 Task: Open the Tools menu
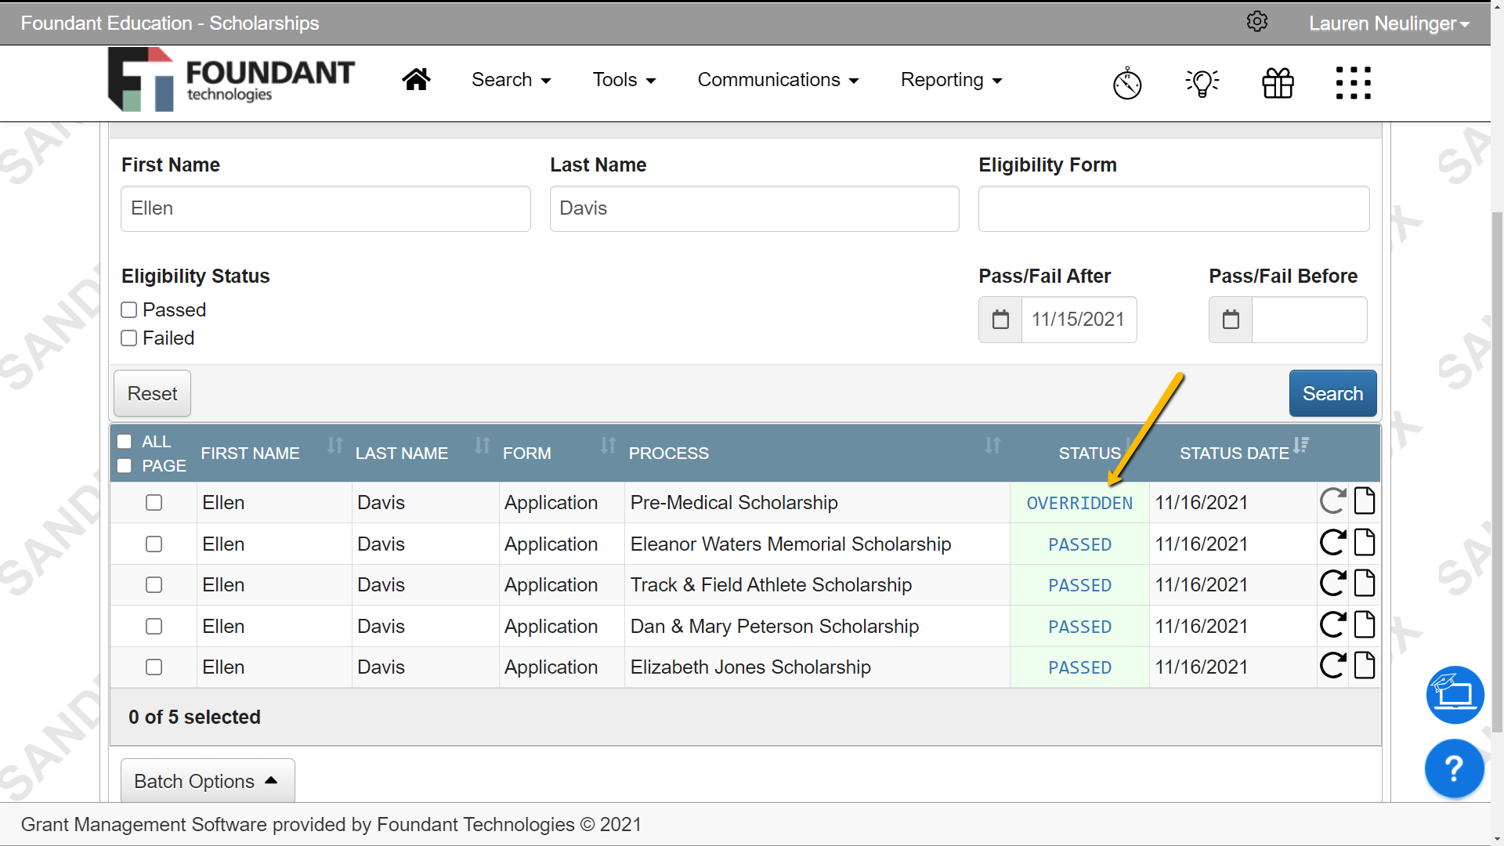(624, 79)
